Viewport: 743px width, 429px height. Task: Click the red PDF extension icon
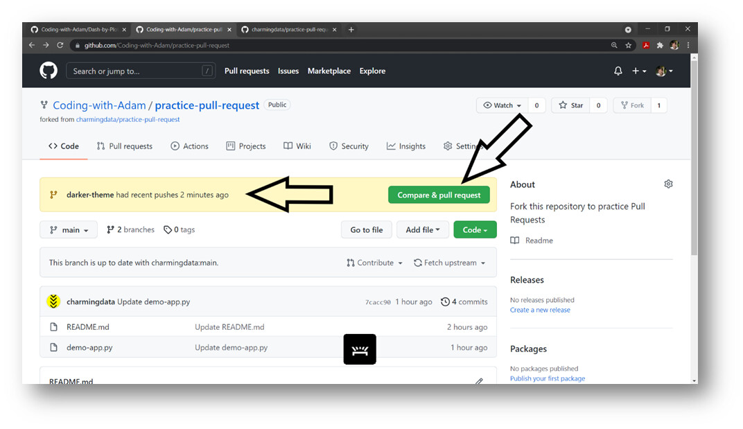pos(645,46)
